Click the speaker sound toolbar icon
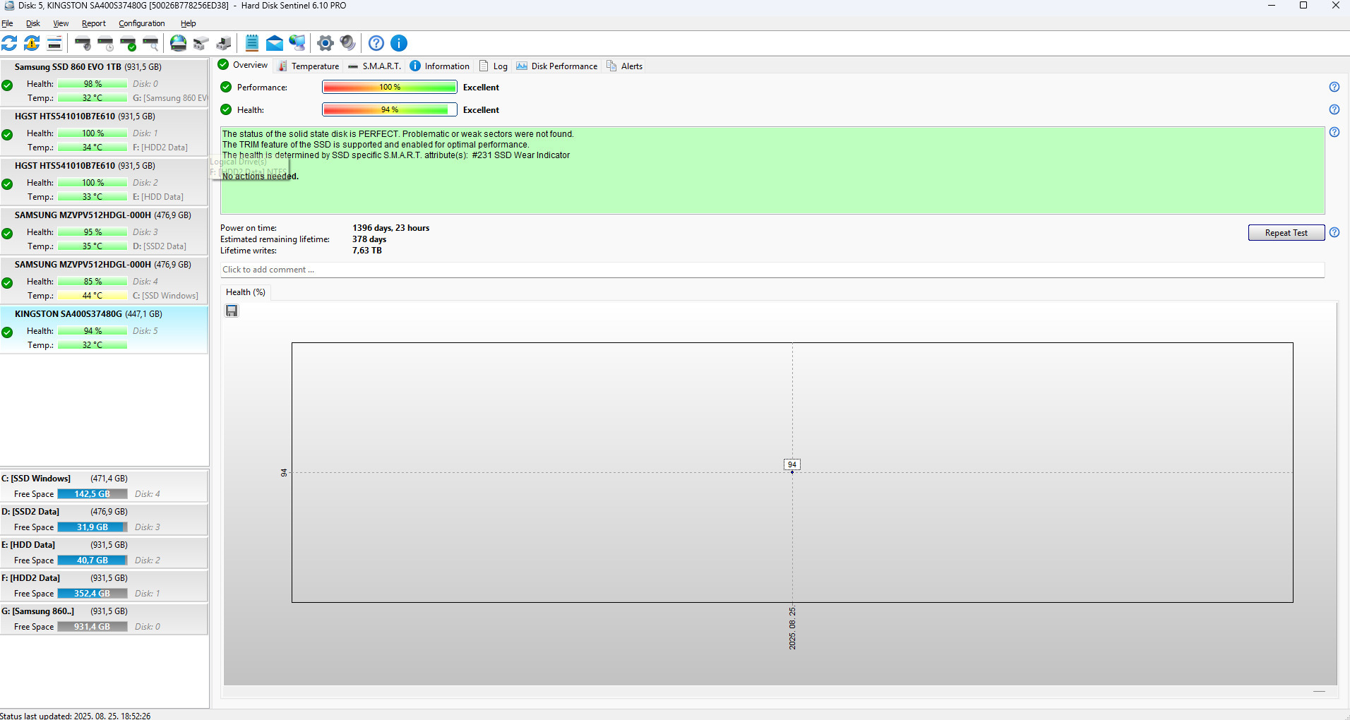This screenshot has height=720, width=1350. [348, 43]
